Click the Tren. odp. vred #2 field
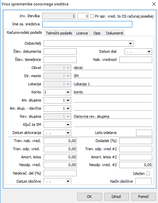The height and width of the screenshot is (203, 158). click(x=136, y=149)
